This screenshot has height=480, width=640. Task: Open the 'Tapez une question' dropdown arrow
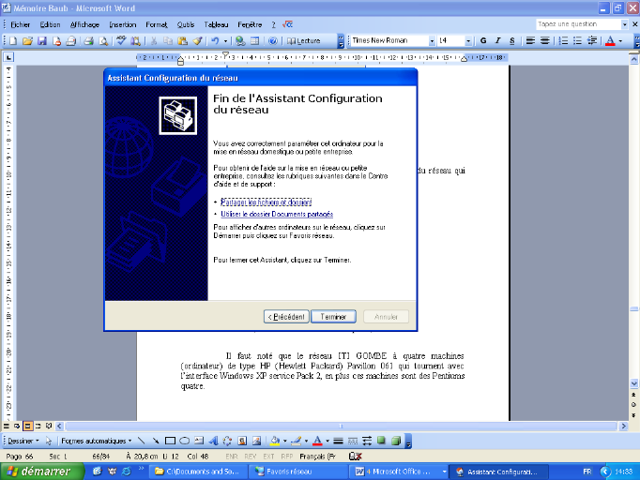point(624,24)
